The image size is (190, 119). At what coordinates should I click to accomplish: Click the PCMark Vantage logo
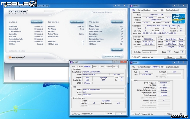(18, 12)
